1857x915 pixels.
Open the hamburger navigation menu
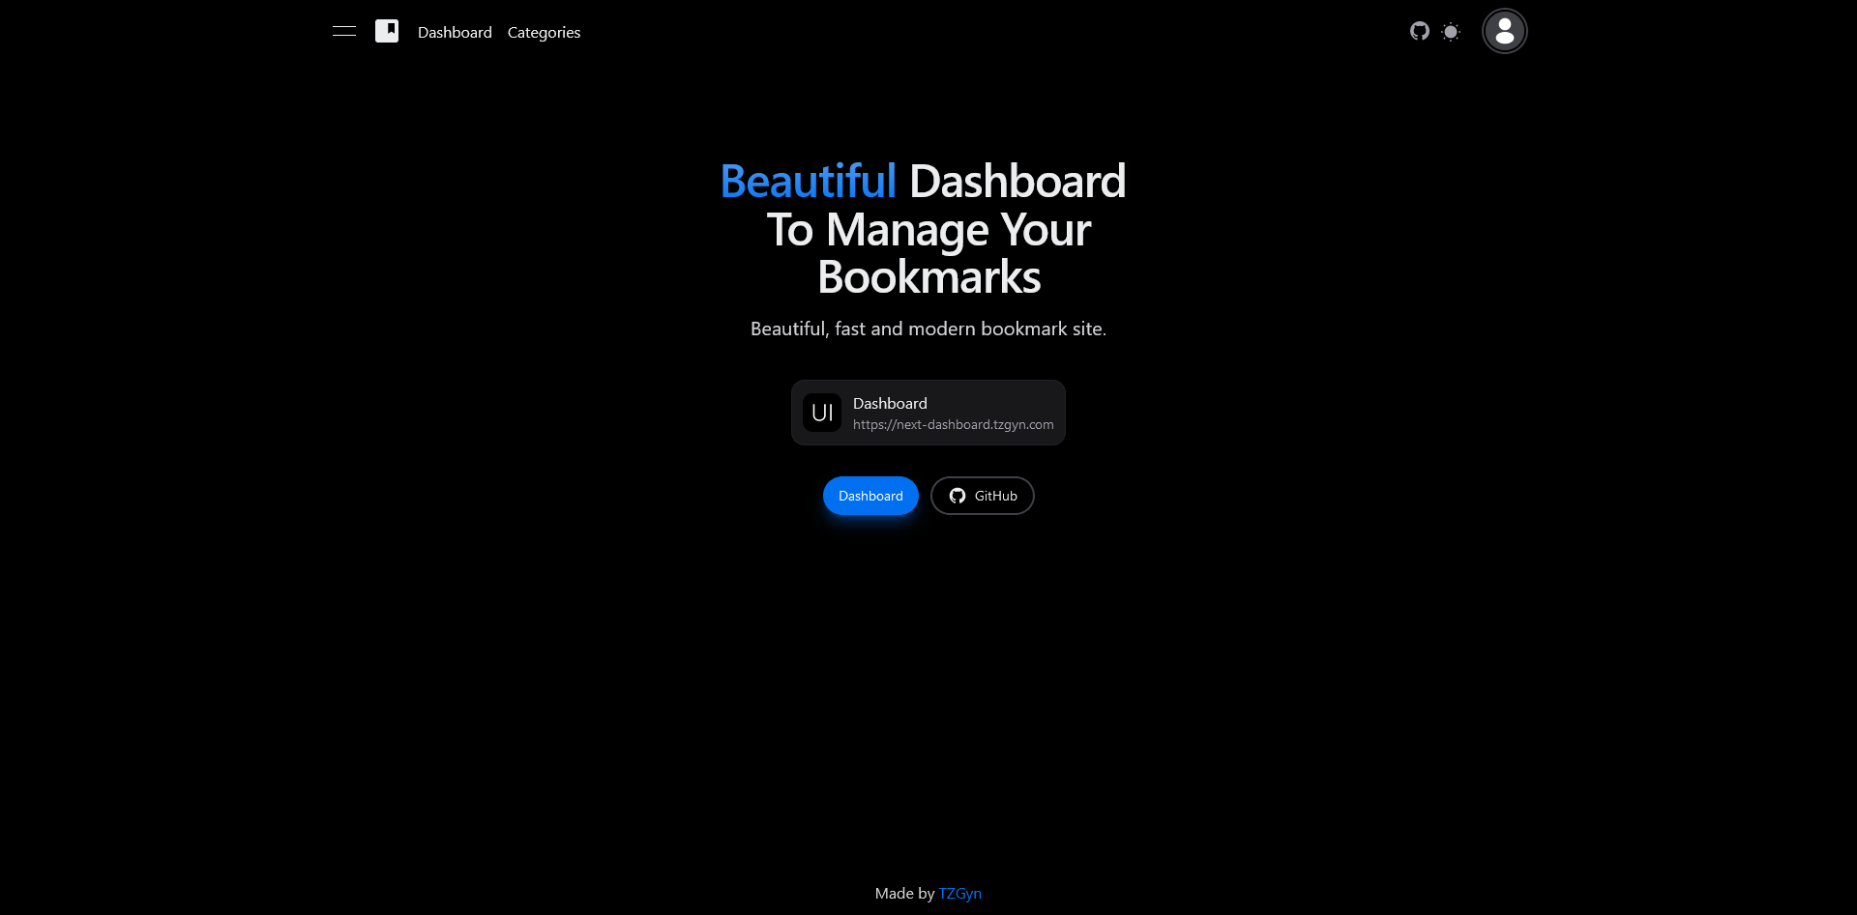click(x=343, y=31)
